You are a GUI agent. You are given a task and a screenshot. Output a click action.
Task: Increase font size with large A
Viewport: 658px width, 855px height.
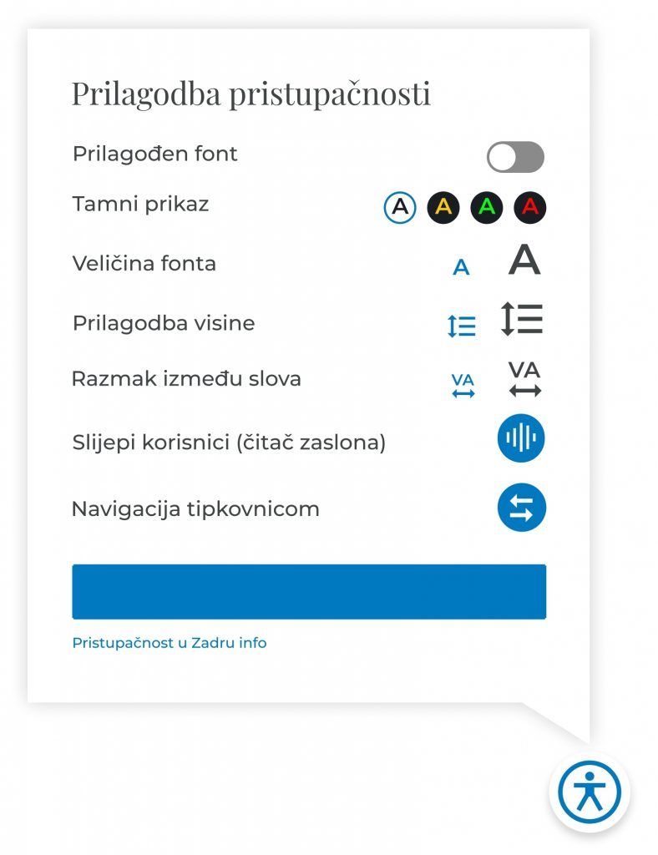pos(524,260)
